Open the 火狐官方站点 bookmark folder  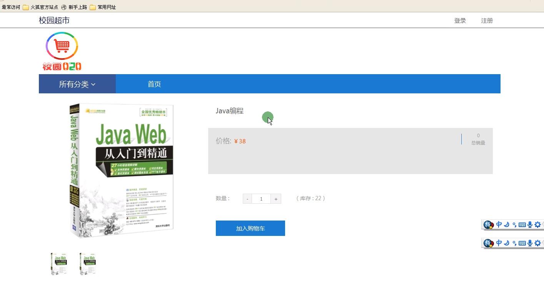[x=40, y=7]
